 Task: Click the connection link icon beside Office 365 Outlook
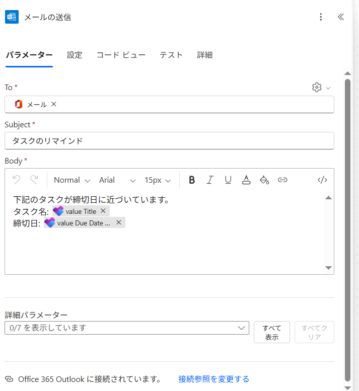pos(9,379)
